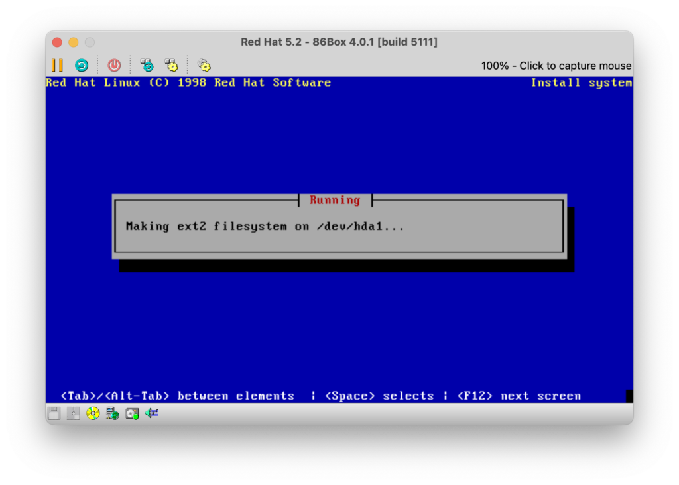Click '100% - Click to capture mouse' text
Viewport: 679px width, 485px height.
tap(556, 66)
